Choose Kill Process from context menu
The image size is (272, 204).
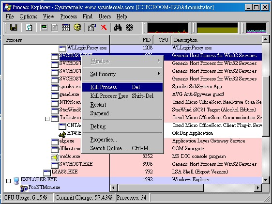[122, 87]
